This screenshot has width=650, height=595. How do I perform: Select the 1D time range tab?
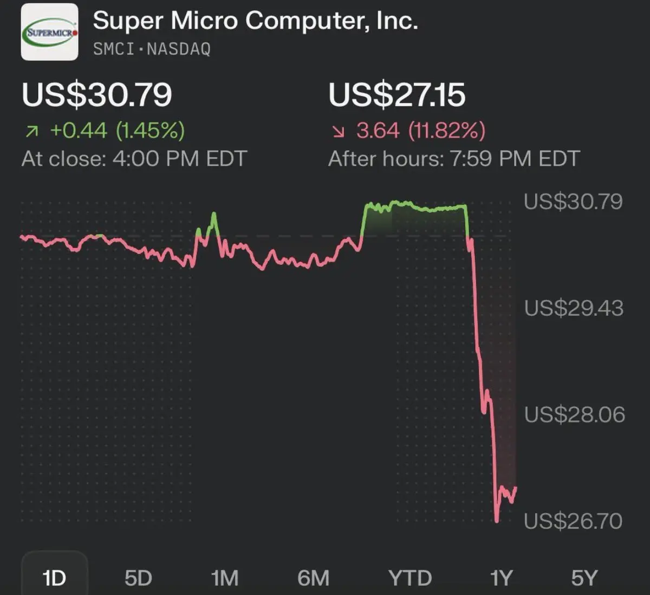54,578
